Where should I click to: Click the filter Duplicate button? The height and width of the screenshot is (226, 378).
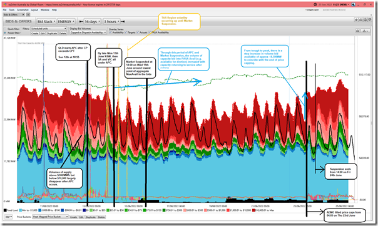pos(52,34)
